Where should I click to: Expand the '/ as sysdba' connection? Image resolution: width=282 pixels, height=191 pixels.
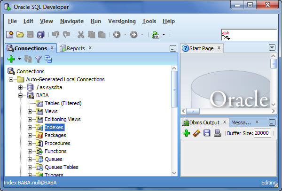(20, 87)
